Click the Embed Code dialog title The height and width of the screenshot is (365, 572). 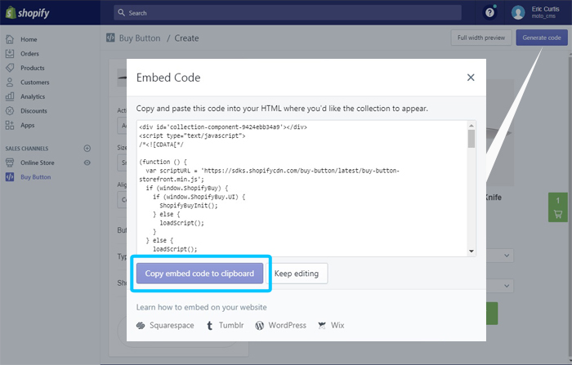[168, 78]
